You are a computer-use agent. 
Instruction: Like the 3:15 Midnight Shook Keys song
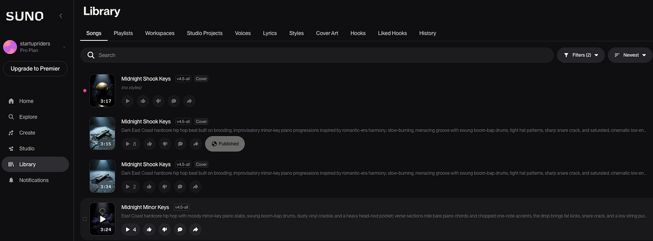(x=149, y=144)
